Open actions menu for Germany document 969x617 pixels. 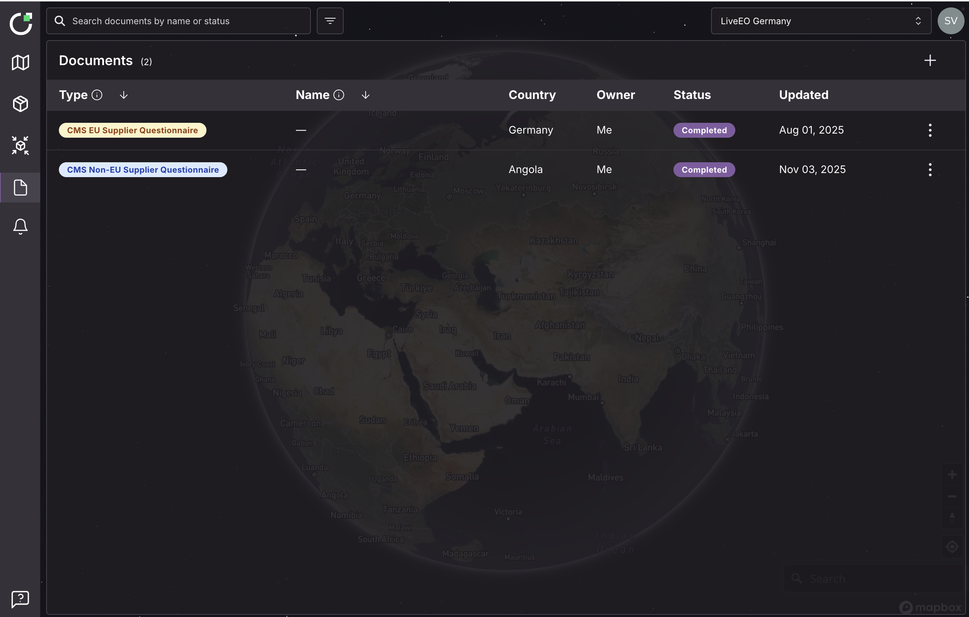coord(929,130)
